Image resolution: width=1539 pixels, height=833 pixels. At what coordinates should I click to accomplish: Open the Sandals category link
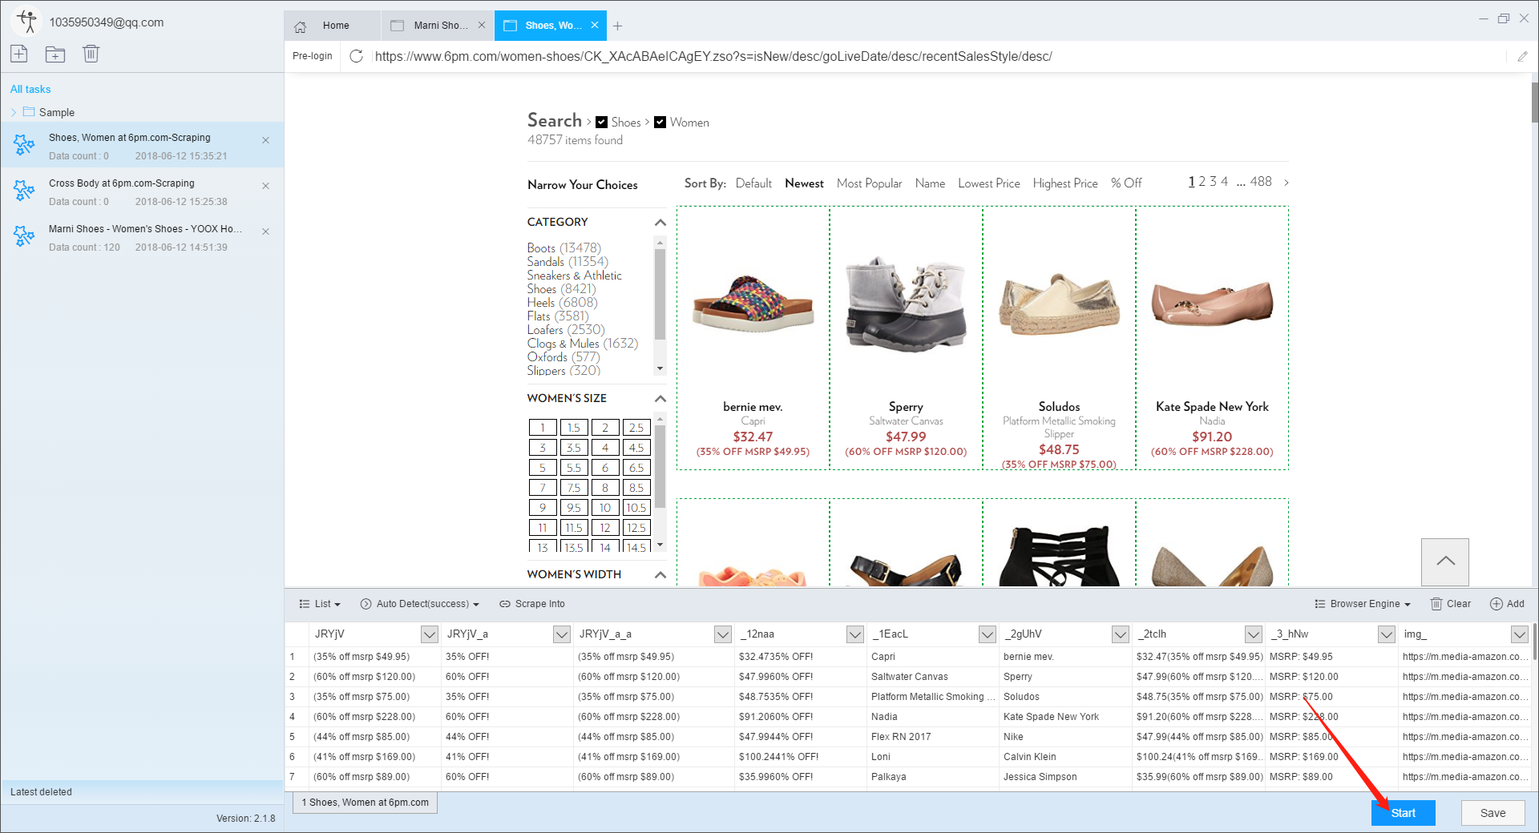(x=568, y=262)
